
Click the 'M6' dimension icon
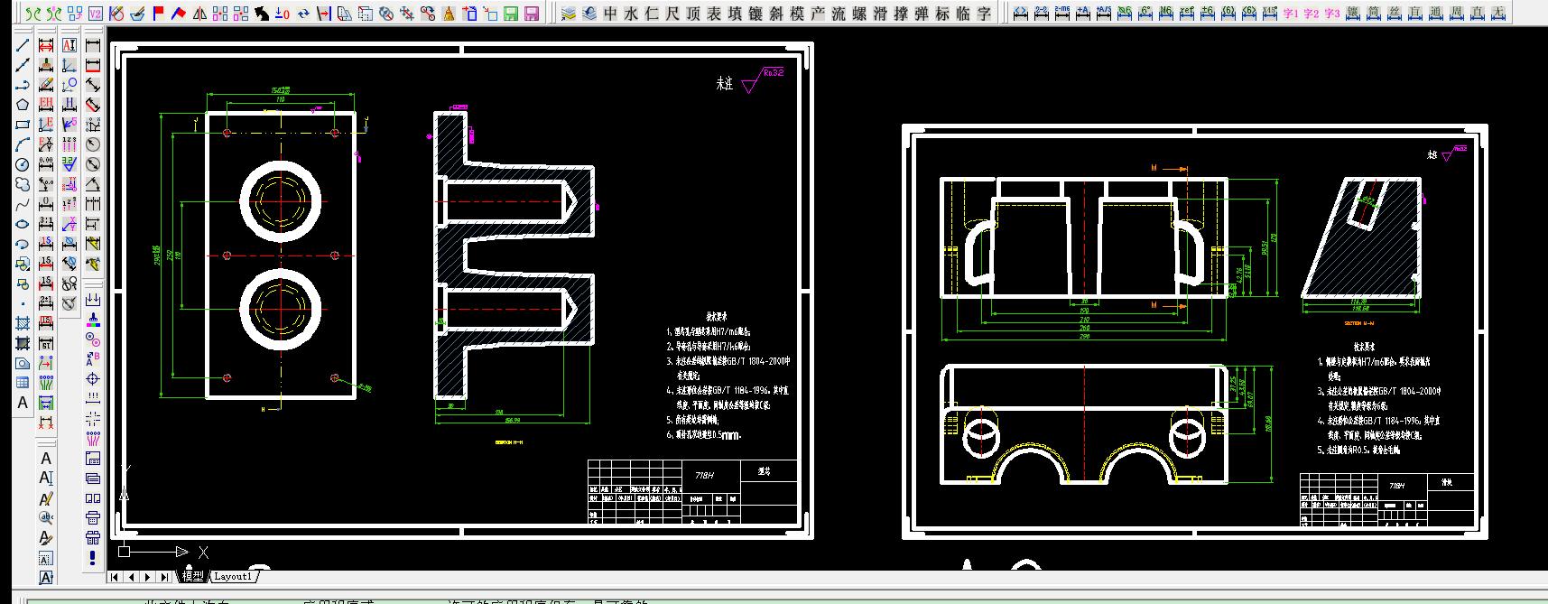click(x=1166, y=14)
